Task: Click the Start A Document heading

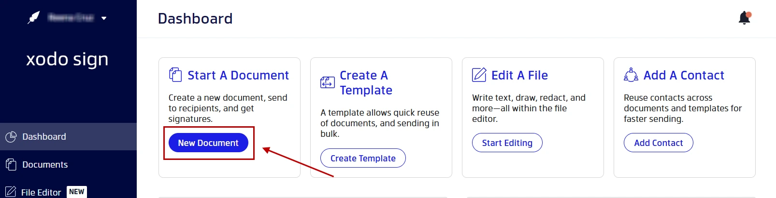Action: [x=238, y=75]
